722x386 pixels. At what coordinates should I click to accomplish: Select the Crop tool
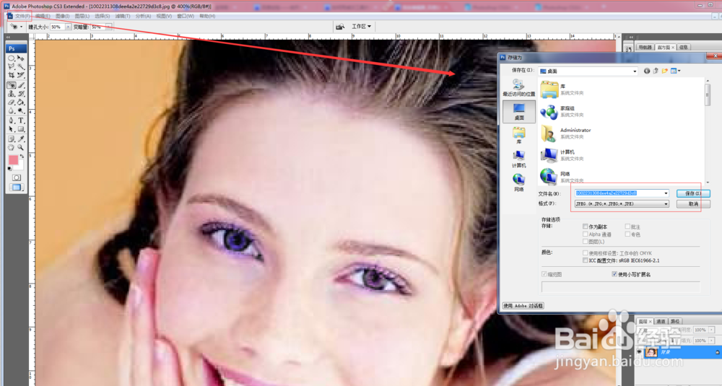[x=12, y=76]
